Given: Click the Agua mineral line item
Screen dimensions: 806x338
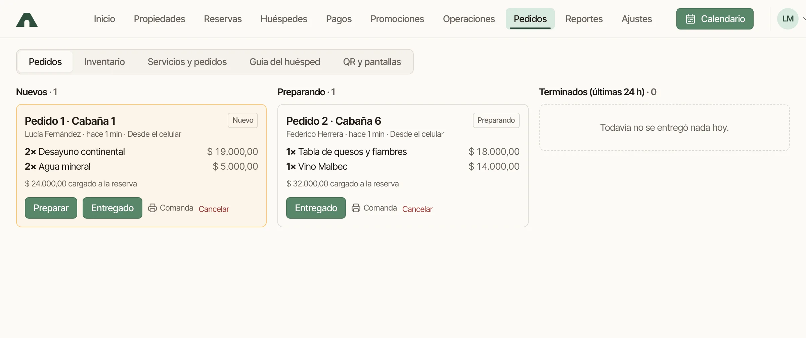Looking at the screenshot, I should 141,166.
